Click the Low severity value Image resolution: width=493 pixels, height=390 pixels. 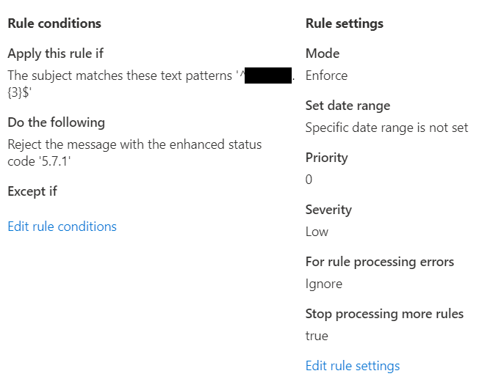pos(317,232)
